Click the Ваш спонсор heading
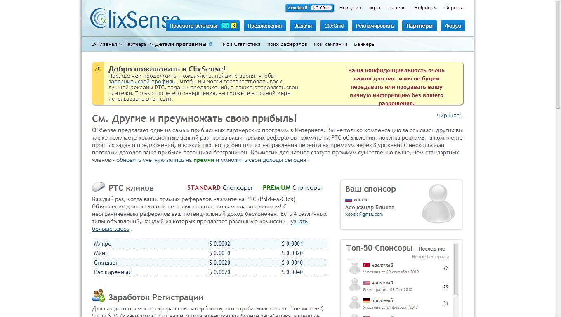This screenshot has height=317, width=561. pos(370,189)
